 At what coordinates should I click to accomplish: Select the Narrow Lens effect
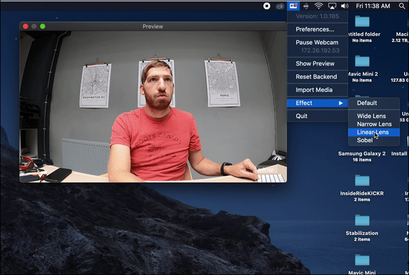point(374,124)
